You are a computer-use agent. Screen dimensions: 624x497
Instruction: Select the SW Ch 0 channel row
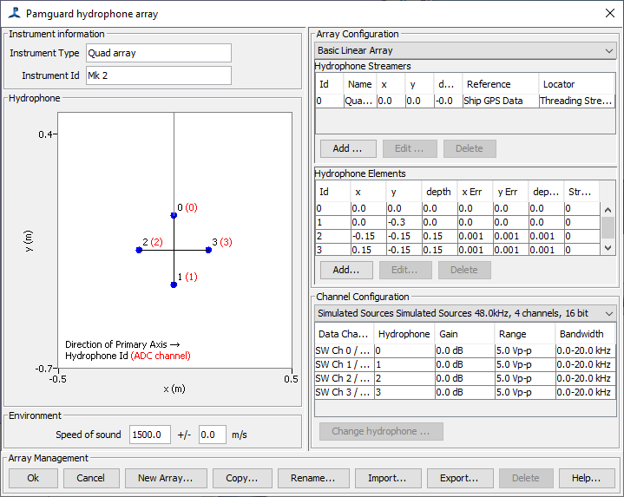click(x=465, y=350)
